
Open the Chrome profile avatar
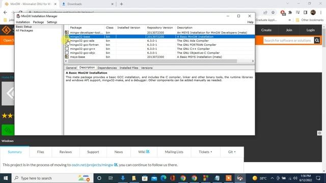point(313,12)
